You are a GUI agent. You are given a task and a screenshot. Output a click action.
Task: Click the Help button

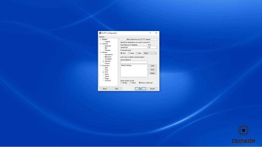(x=117, y=89)
